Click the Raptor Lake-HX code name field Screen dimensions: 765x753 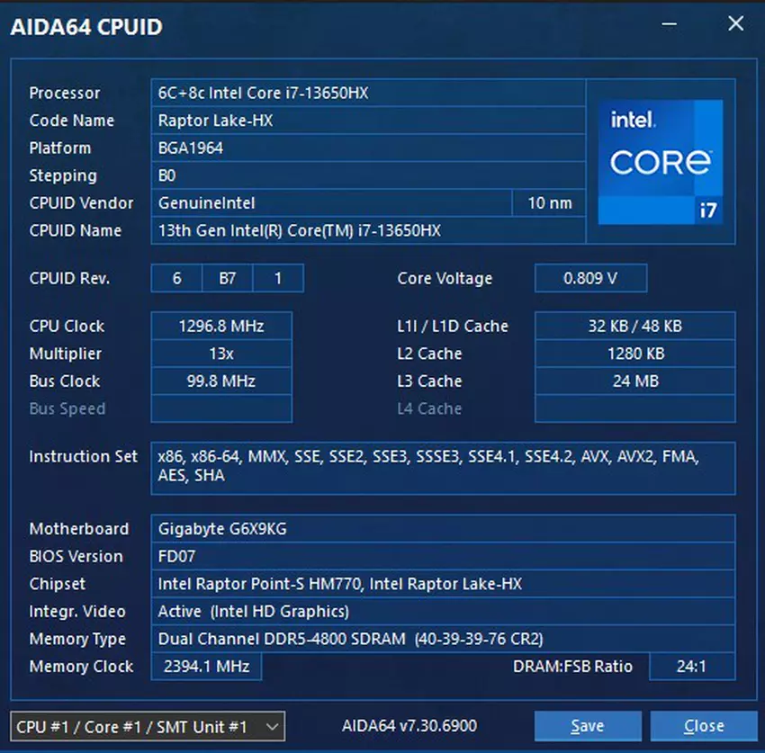(x=367, y=121)
